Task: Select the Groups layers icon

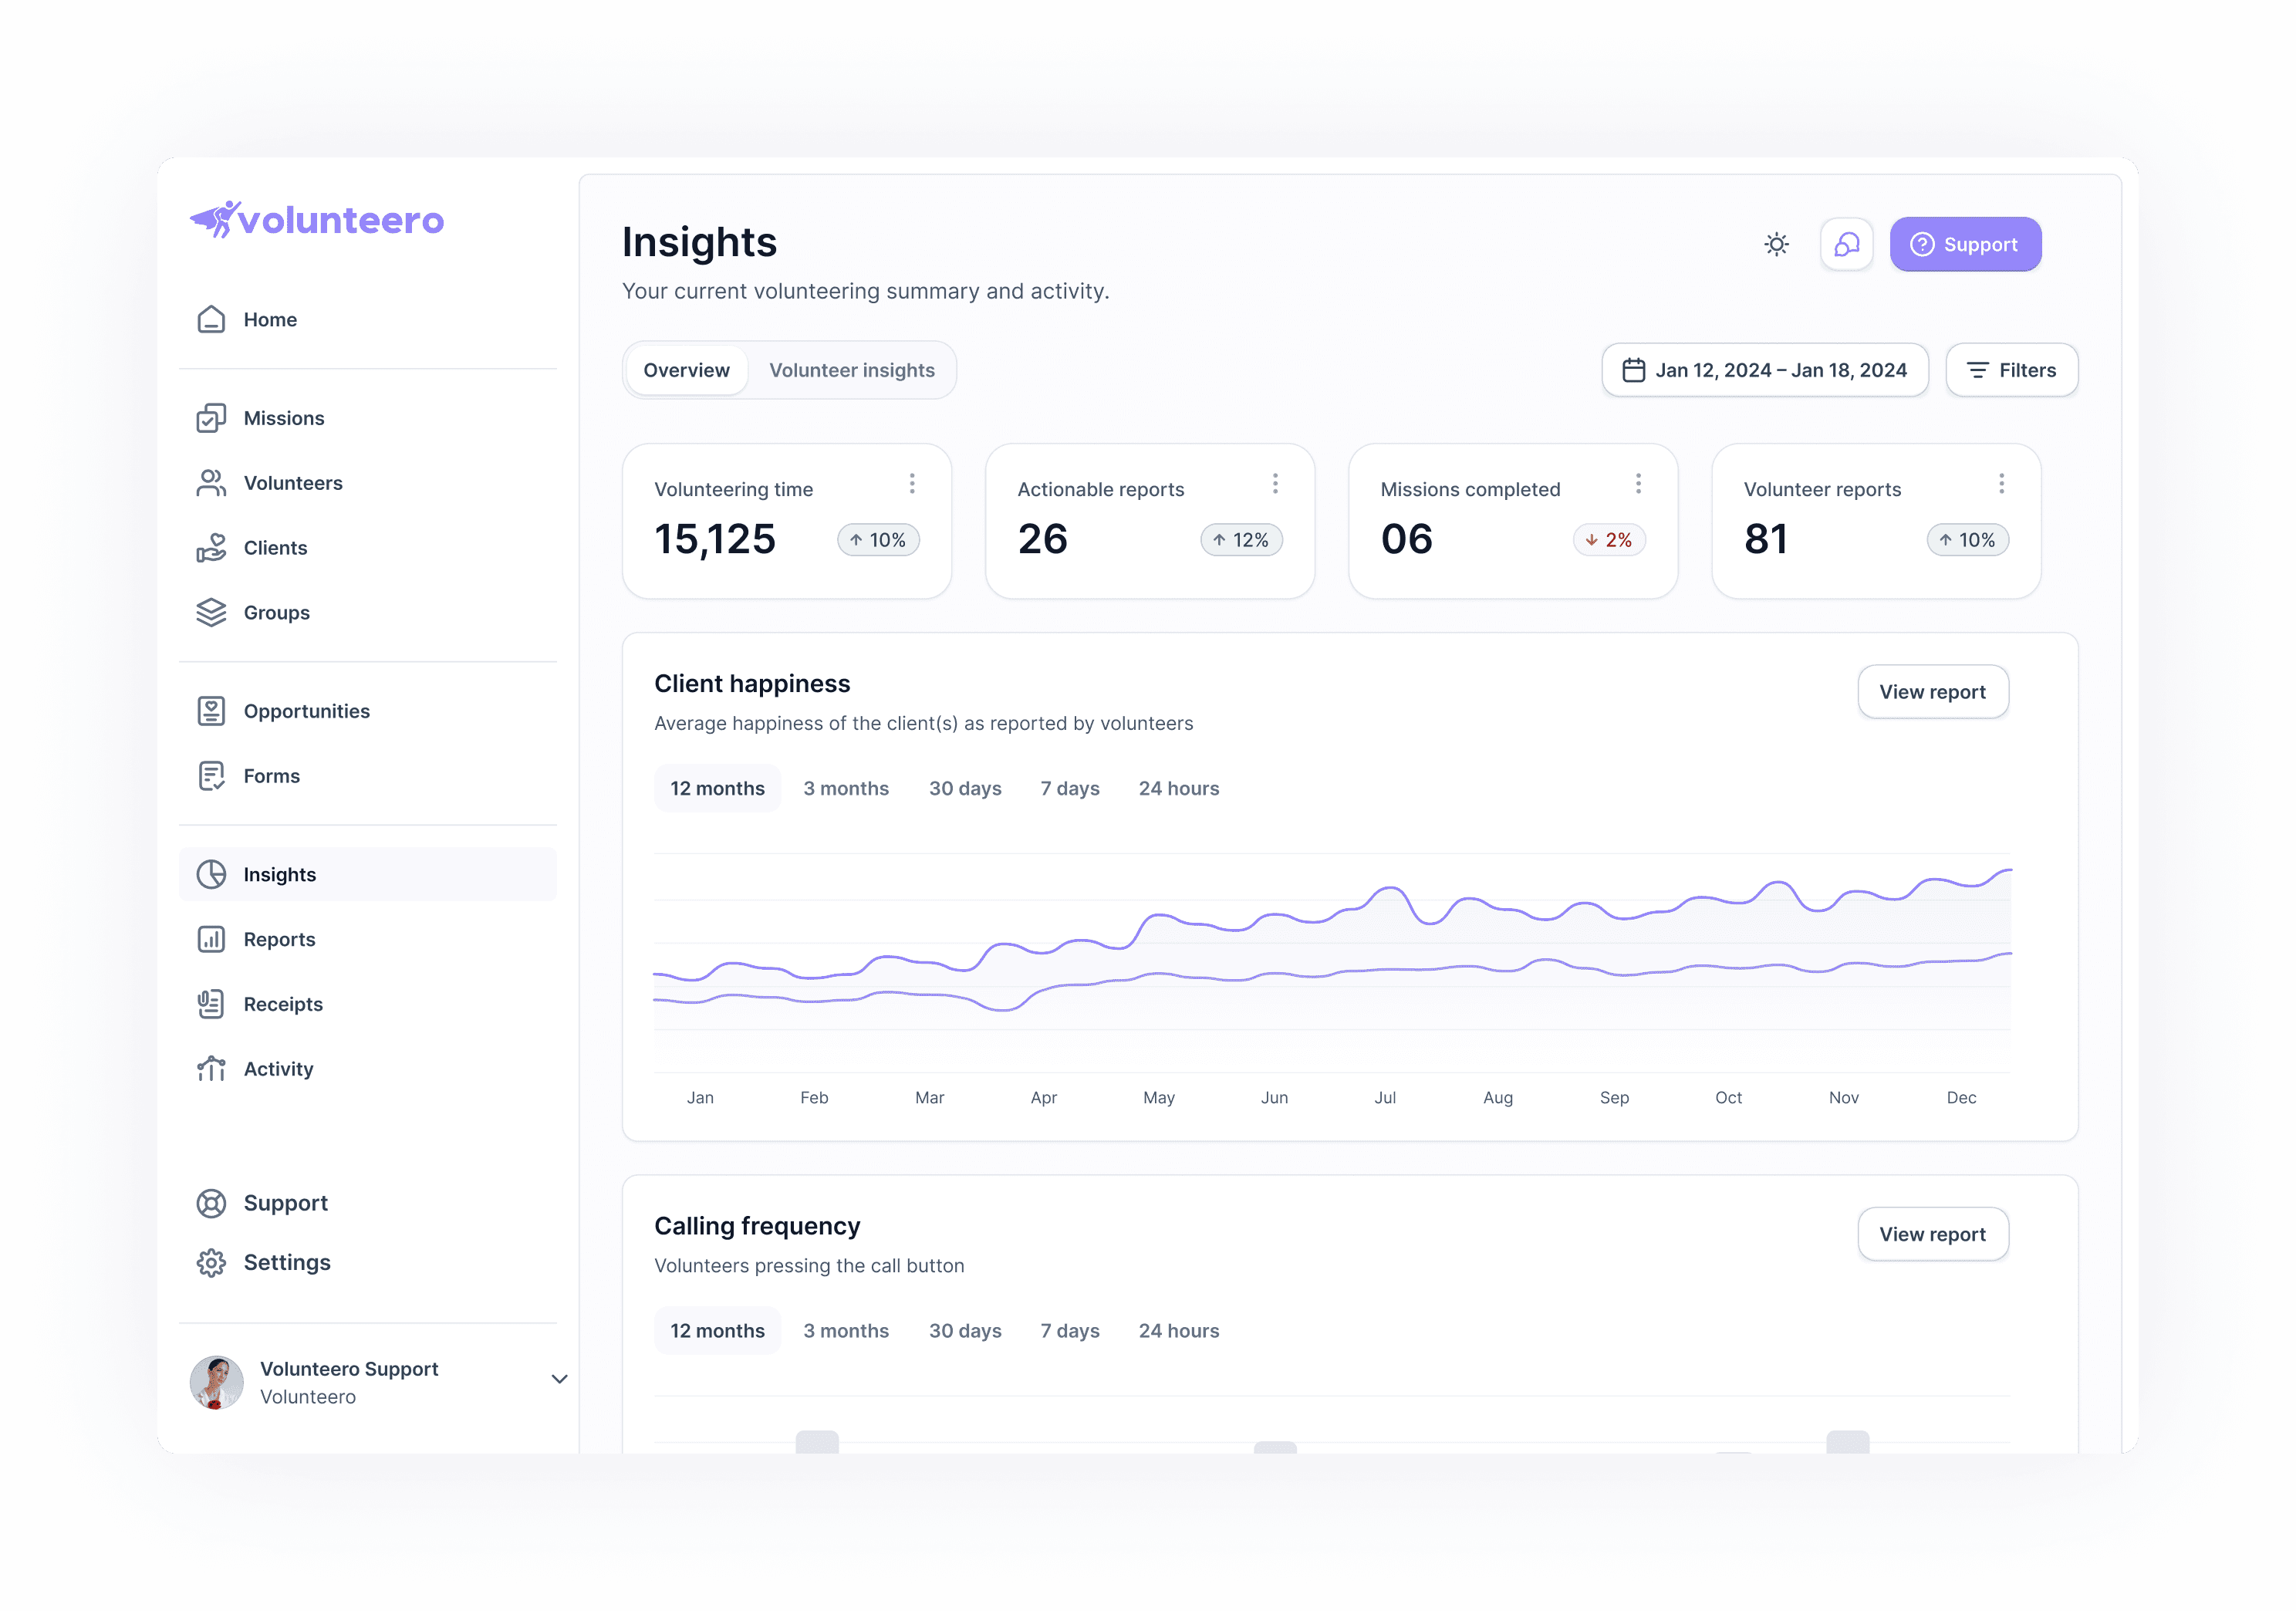Action: (x=211, y=613)
